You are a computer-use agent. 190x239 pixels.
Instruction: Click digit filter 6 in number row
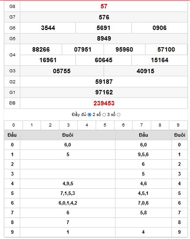coord(123,125)
